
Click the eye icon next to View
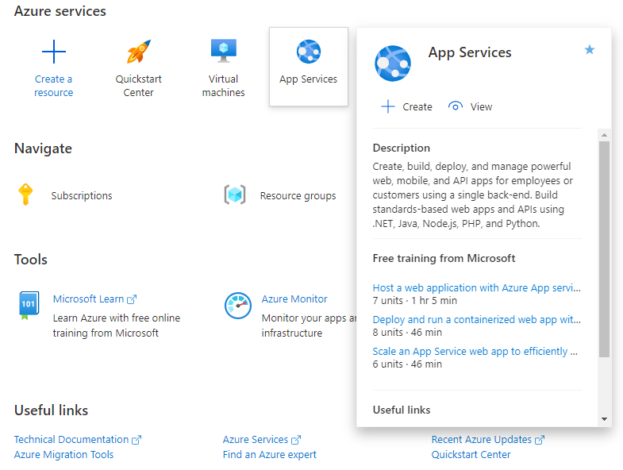click(456, 106)
